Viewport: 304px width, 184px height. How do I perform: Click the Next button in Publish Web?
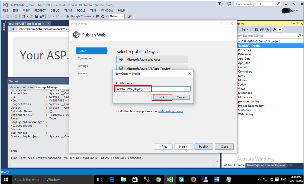click(183, 147)
